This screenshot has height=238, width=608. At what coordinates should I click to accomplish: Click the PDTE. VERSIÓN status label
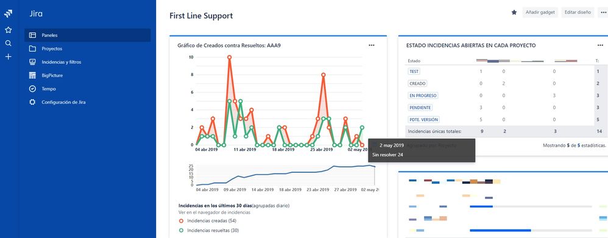coord(419,120)
